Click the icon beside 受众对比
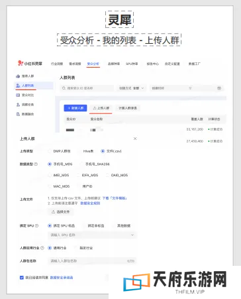The height and width of the screenshot is (299, 241). coord(18,95)
